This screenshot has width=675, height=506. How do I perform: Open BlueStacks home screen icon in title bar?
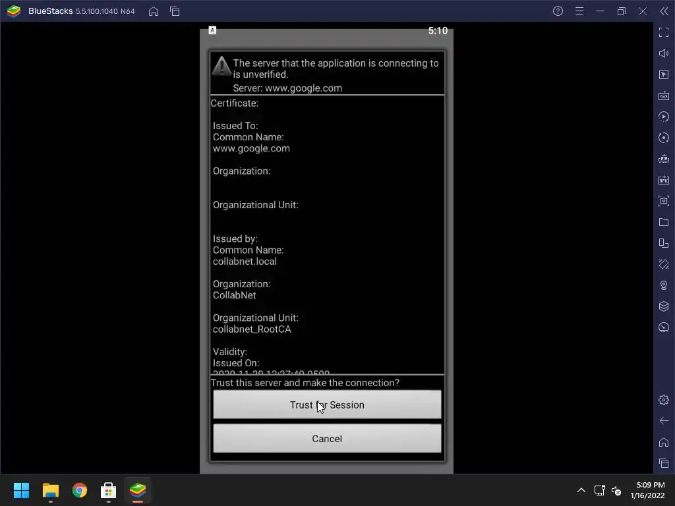point(153,11)
